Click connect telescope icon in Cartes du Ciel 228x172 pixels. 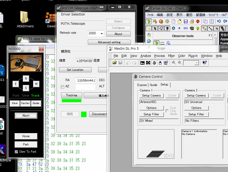point(149,22)
